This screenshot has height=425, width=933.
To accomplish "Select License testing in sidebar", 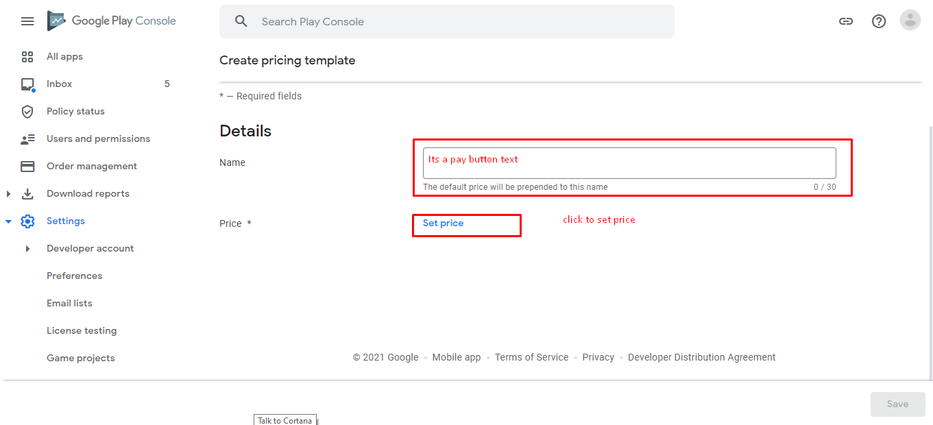I will tap(82, 331).
